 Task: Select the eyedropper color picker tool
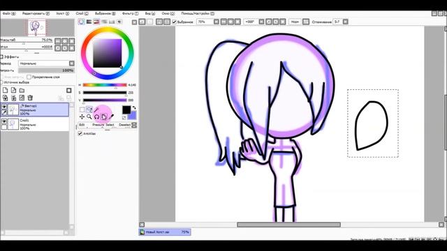(111, 116)
